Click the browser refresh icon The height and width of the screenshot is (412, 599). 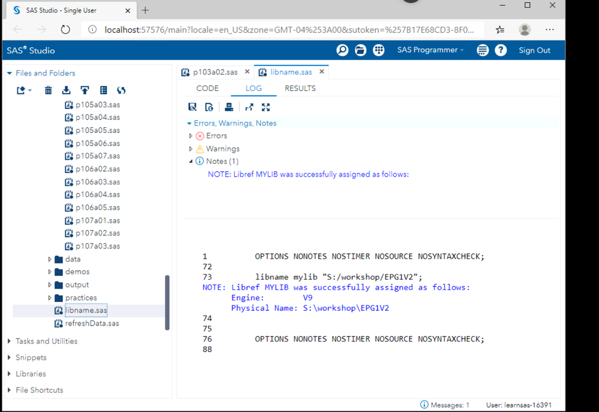[65, 29]
